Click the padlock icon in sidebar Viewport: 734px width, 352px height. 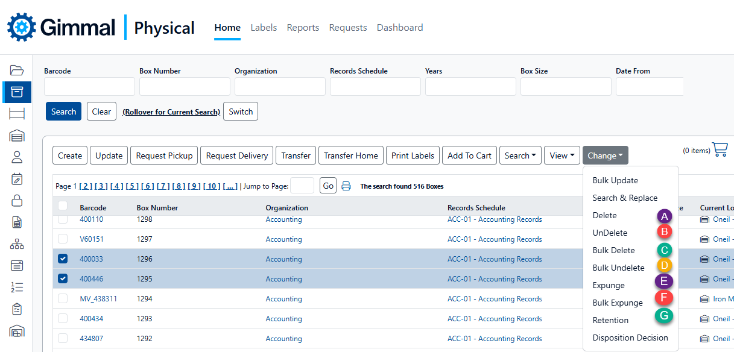click(x=17, y=201)
